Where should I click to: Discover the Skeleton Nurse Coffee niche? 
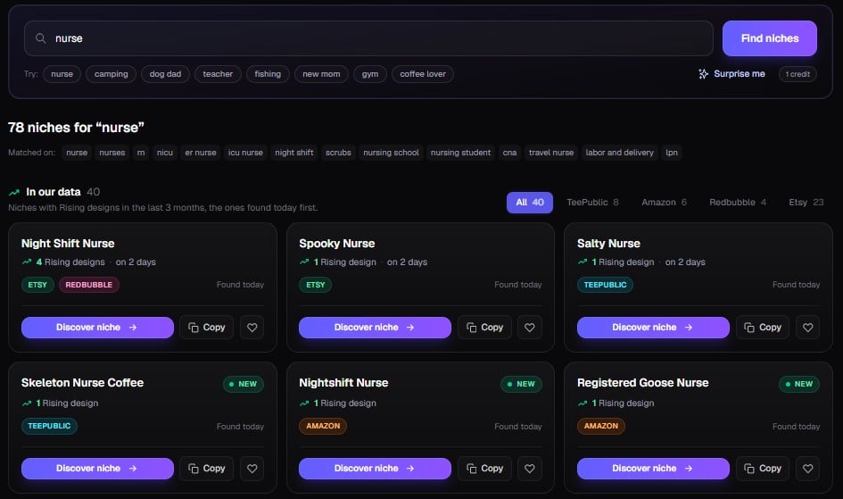click(97, 469)
